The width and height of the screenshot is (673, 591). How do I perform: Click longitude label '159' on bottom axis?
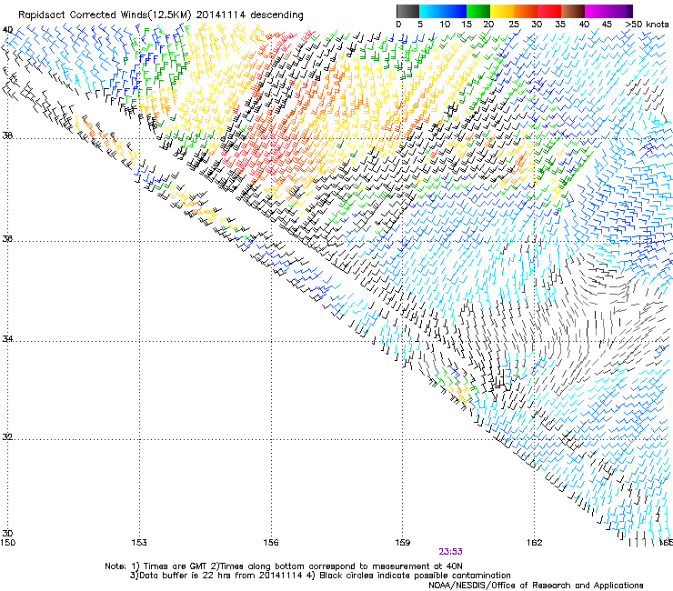[403, 543]
